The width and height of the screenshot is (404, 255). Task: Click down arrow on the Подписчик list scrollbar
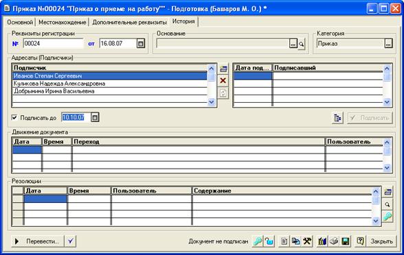click(x=212, y=102)
